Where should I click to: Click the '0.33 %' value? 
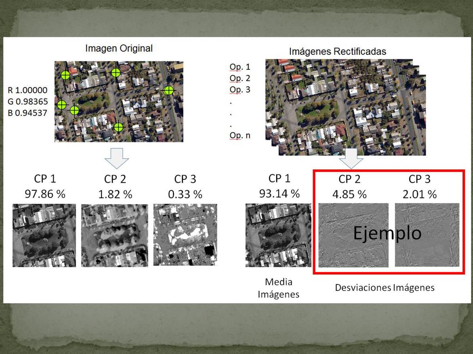point(185,195)
